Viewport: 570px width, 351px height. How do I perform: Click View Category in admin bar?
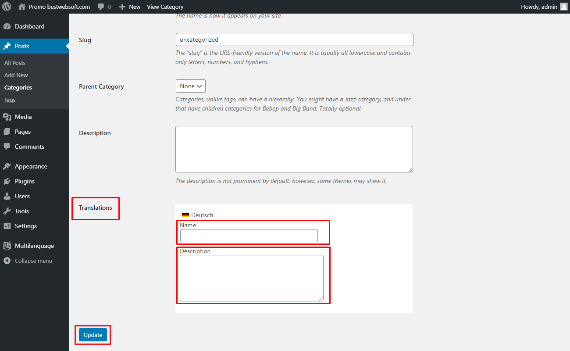tap(165, 7)
